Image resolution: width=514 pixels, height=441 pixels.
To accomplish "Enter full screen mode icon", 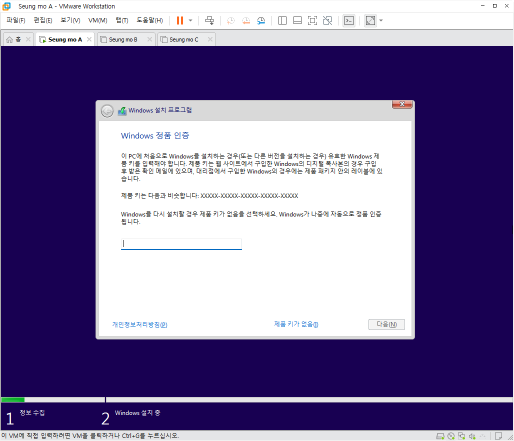I will tap(312, 20).
